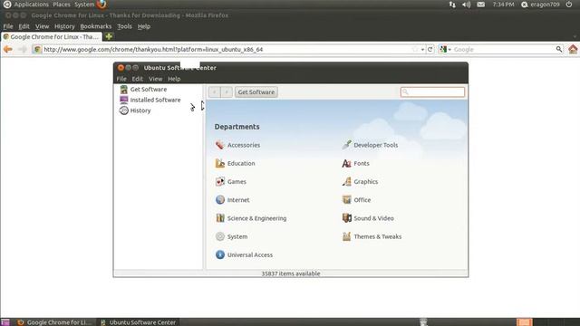
Task: Open the Places menu in top panel
Action: click(x=62, y=5)
